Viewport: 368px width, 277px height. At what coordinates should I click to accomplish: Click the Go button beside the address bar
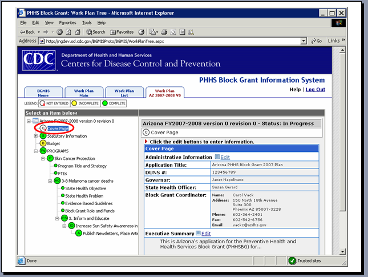316,41
